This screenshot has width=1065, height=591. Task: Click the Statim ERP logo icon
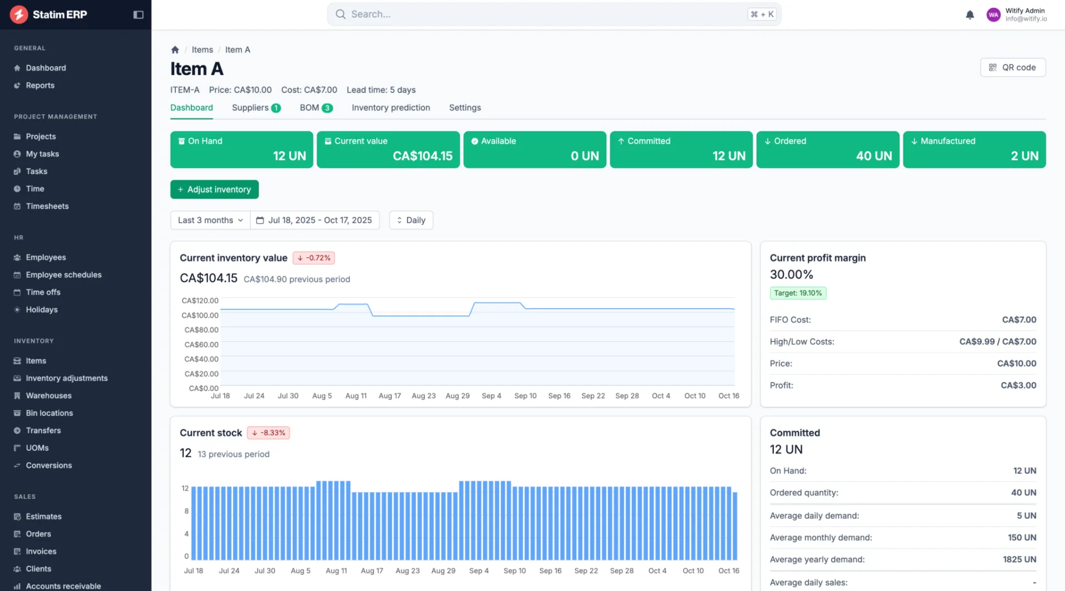(x=19, y=14)
